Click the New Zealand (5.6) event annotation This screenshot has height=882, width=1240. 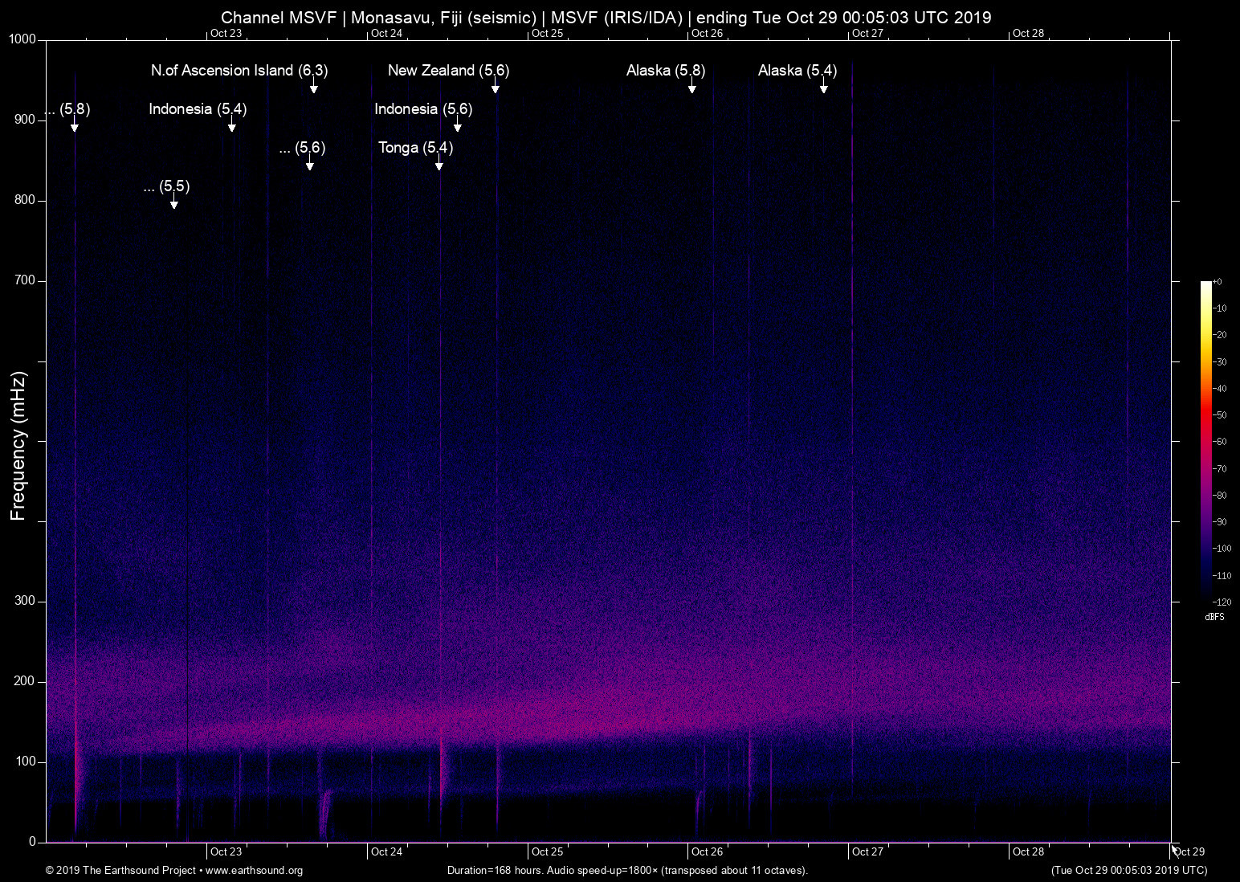click(447, 71)
